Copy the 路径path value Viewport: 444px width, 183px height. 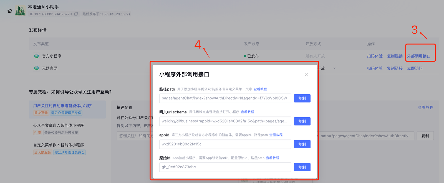pyautogui.click(x=302, y=98)
